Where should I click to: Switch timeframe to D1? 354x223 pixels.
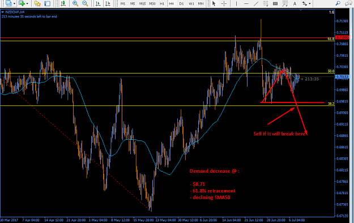coord(181,3)
